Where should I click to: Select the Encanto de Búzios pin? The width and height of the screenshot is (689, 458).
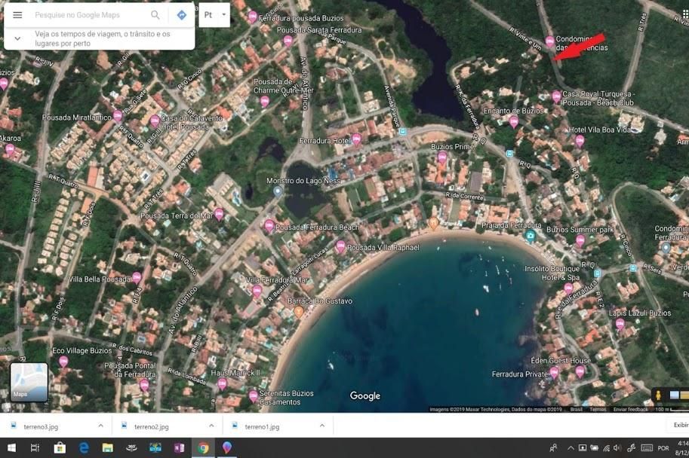click(x=514, y=121)
